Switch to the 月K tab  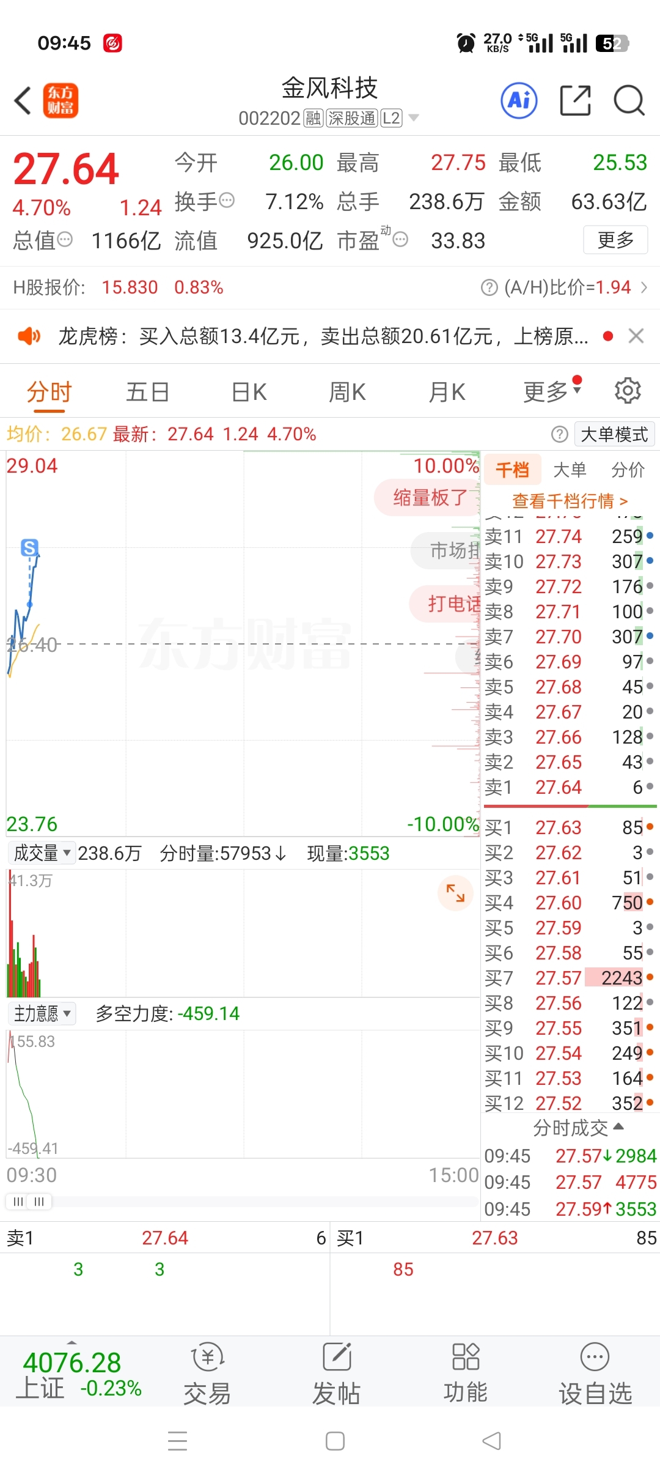click(447, 391)
